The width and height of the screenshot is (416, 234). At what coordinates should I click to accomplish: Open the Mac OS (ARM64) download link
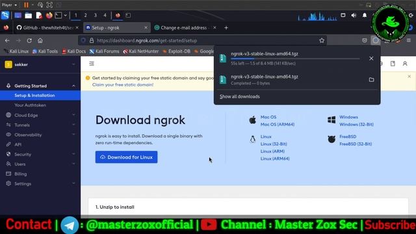(x=278, y=124)
